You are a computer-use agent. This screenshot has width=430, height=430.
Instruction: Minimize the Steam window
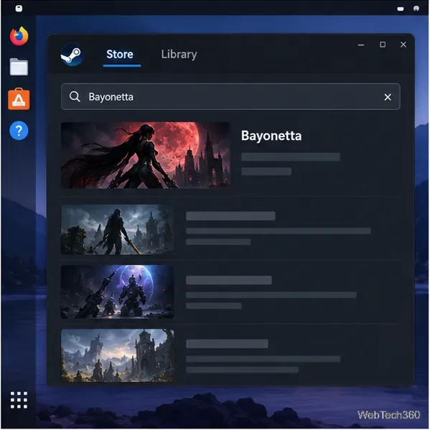click(x=361, y=45)
